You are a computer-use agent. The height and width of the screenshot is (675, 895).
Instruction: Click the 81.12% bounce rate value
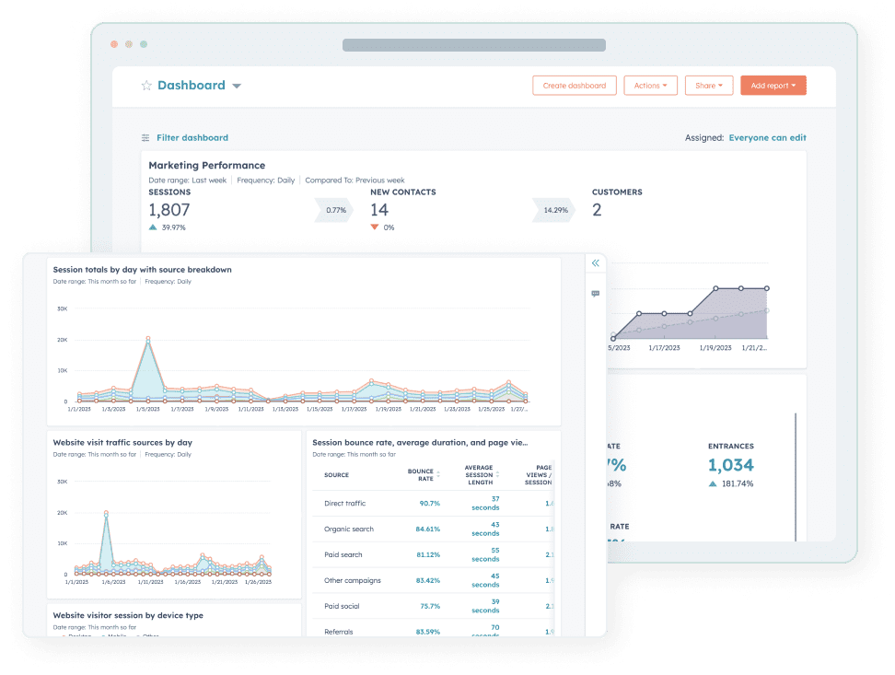(x=427, y=555)
